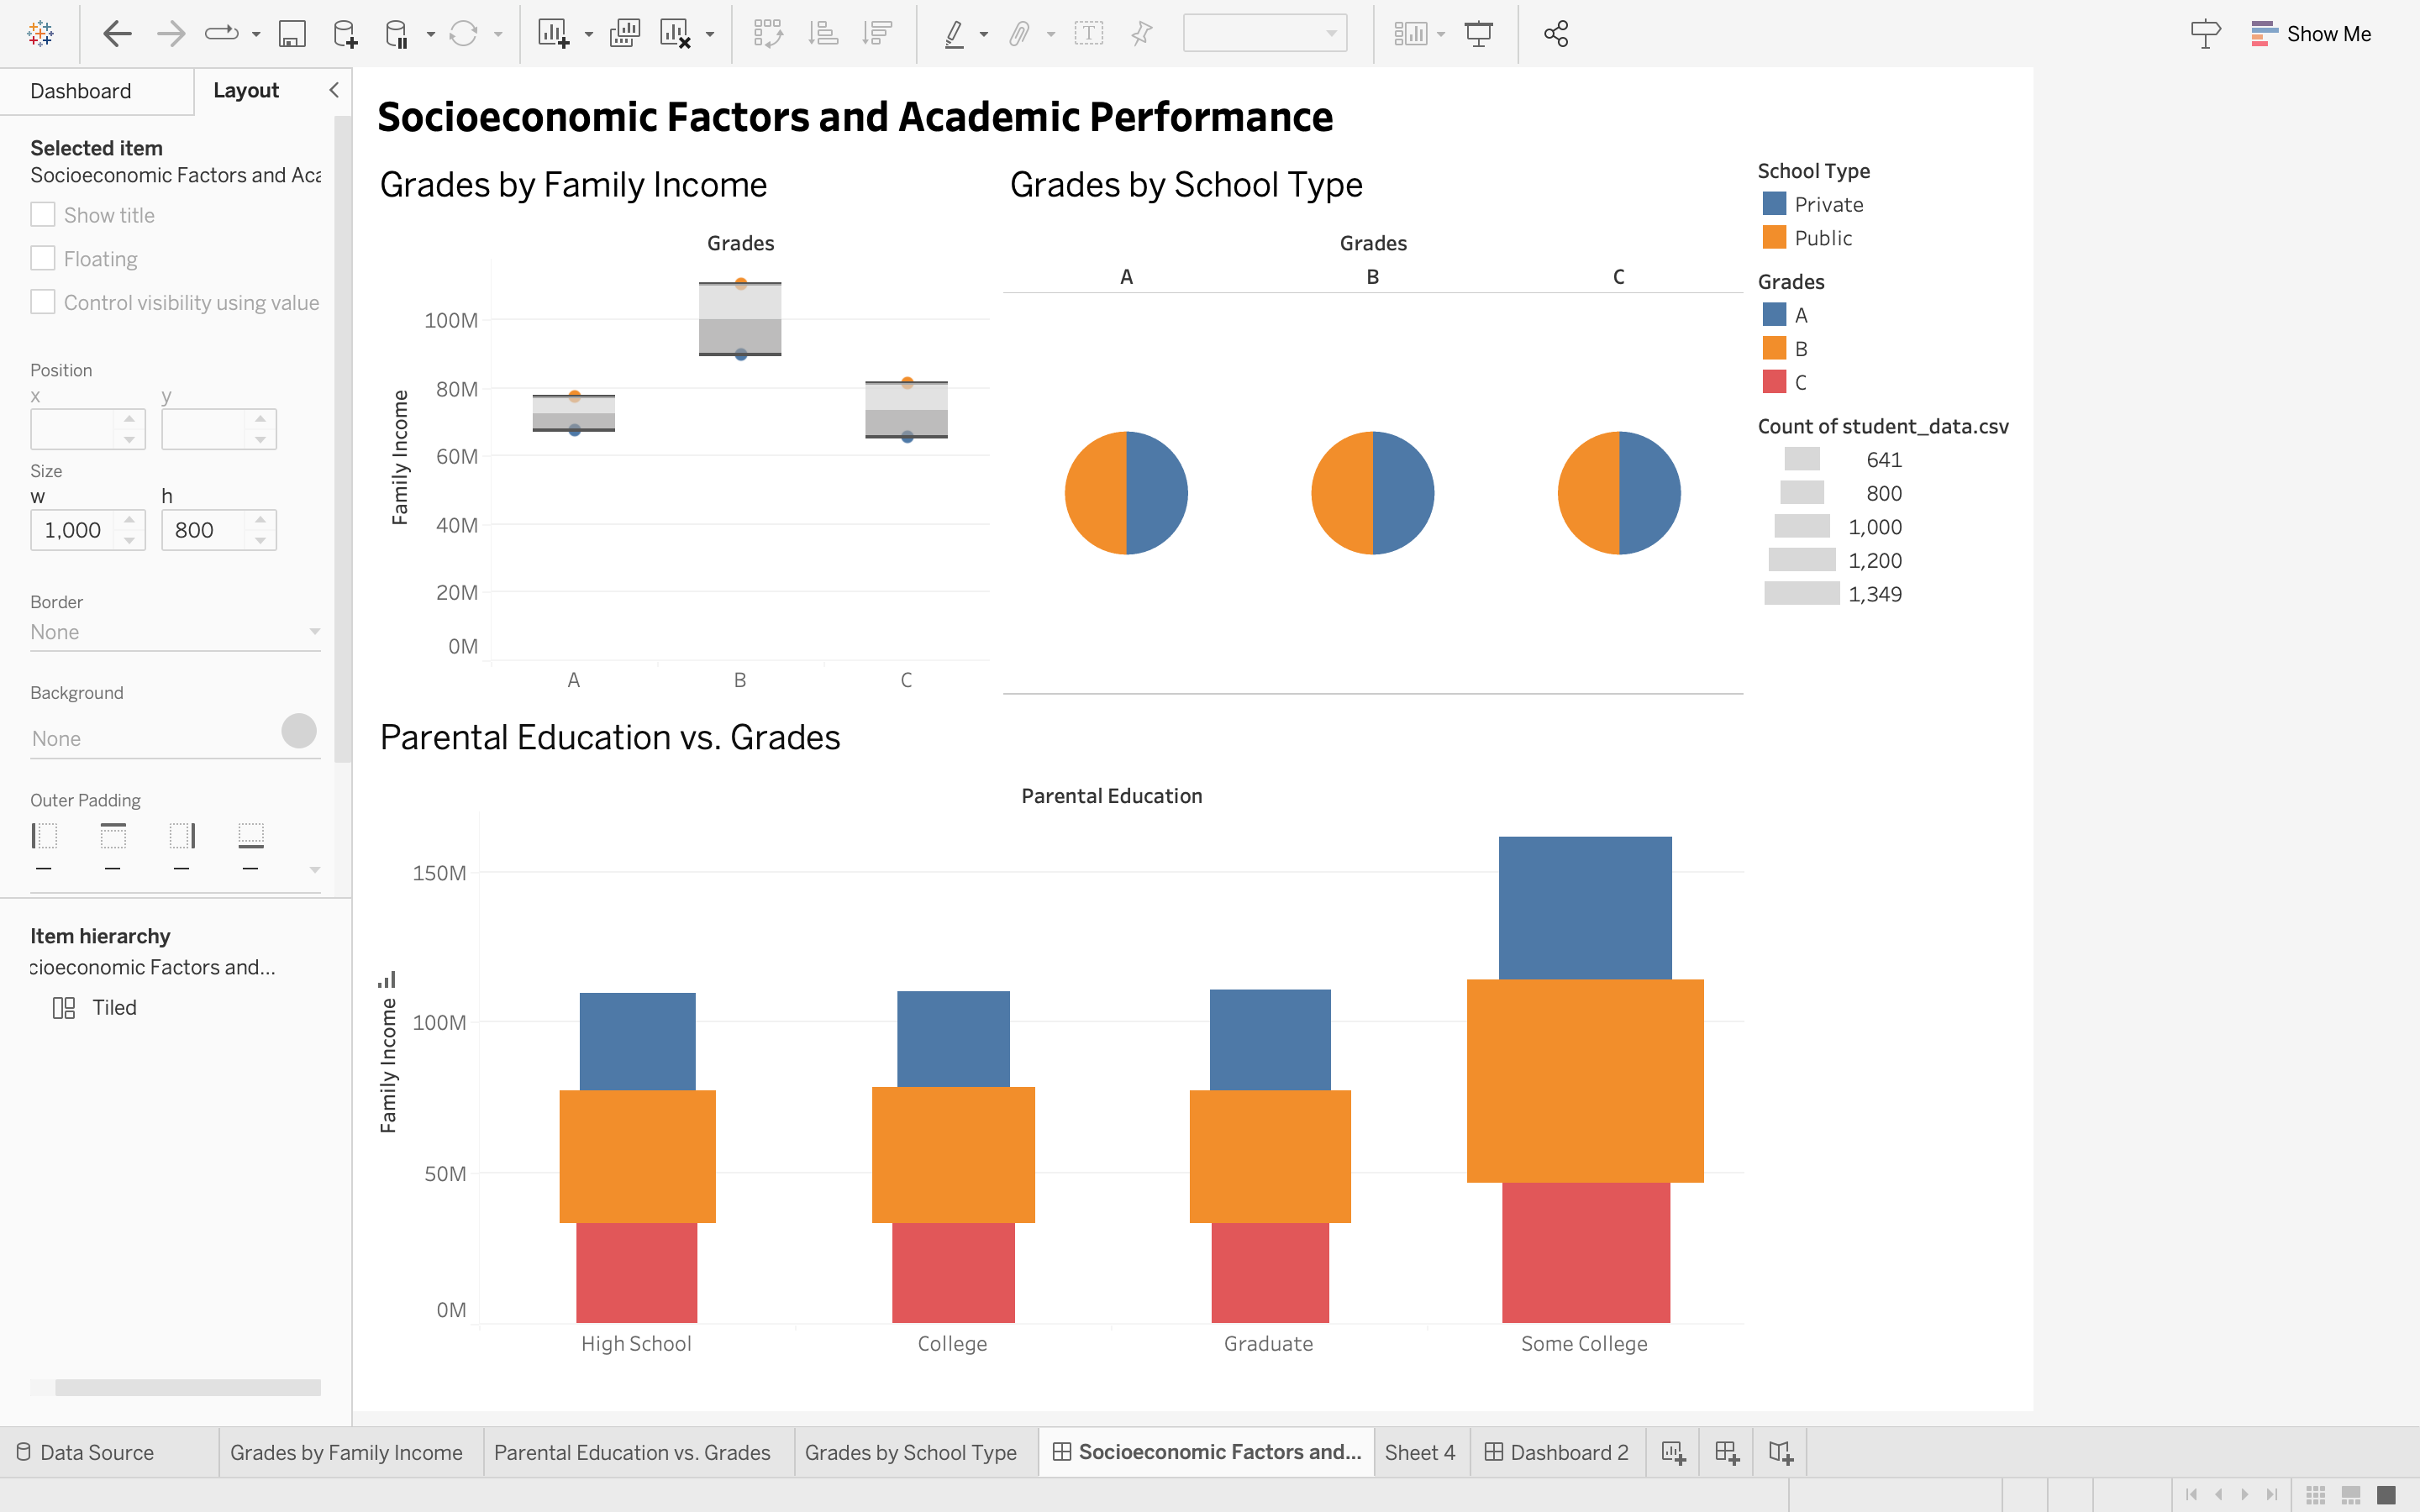Enable the Show title checkbox
Viewport: 2420px width, 1512px height.
pyautogui.click(x=43, y=215)
